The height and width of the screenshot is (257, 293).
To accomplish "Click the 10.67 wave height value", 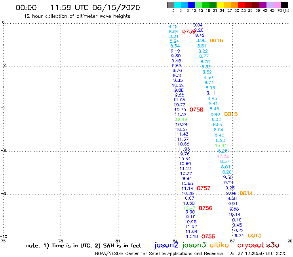I will click(188, 198).
